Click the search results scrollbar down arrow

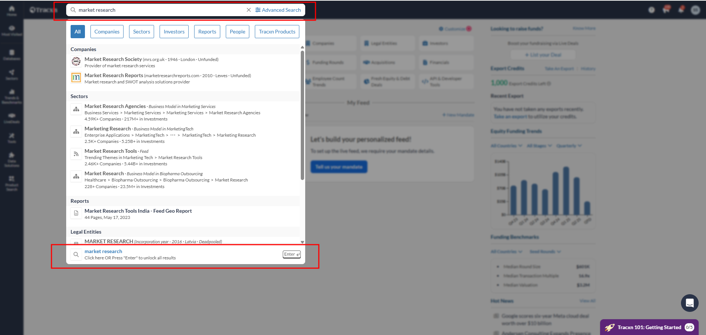[302, 242]
